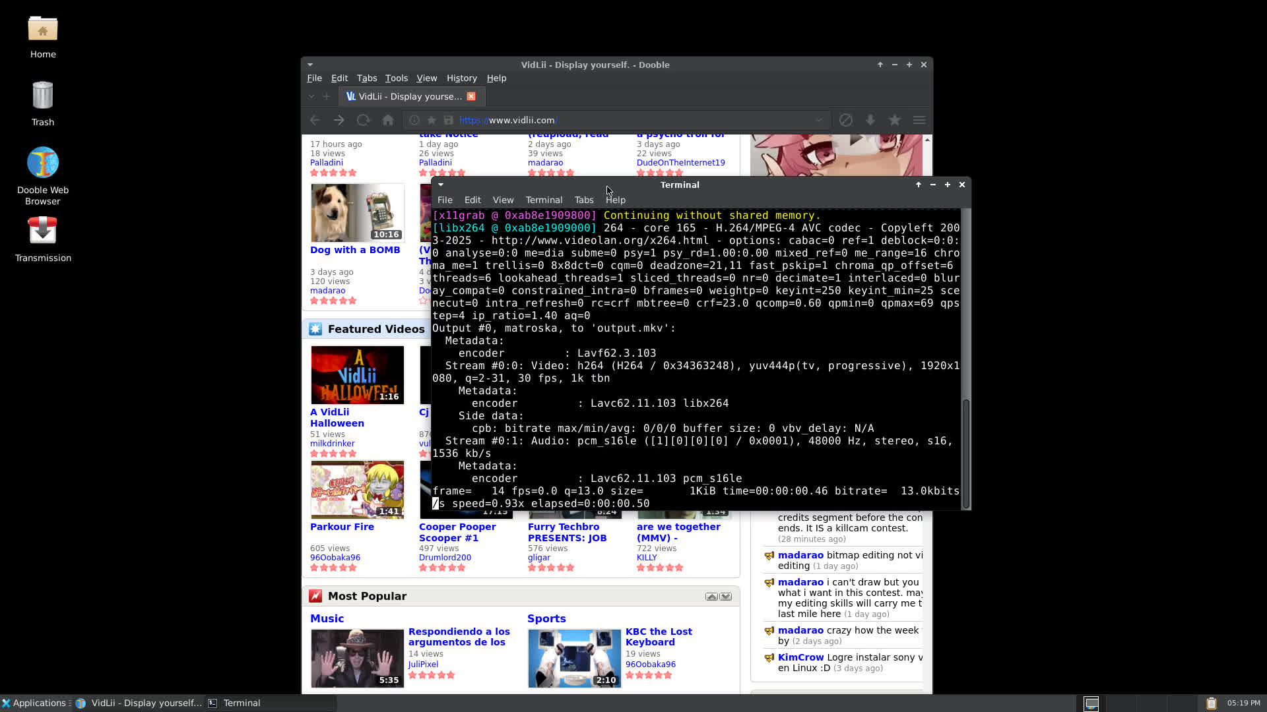Image resolution: width=1267 pixels, height=712 pixels.
Task: Open 'Cooper Pooper Scooper #1' video link
Action: (457, 532)
